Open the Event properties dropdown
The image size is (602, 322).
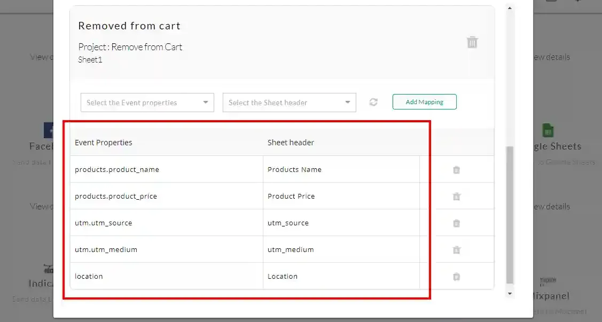tap(147, 103)
